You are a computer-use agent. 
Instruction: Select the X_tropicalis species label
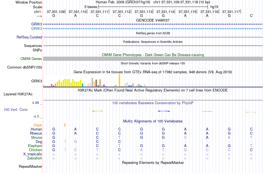click(33, 154)
